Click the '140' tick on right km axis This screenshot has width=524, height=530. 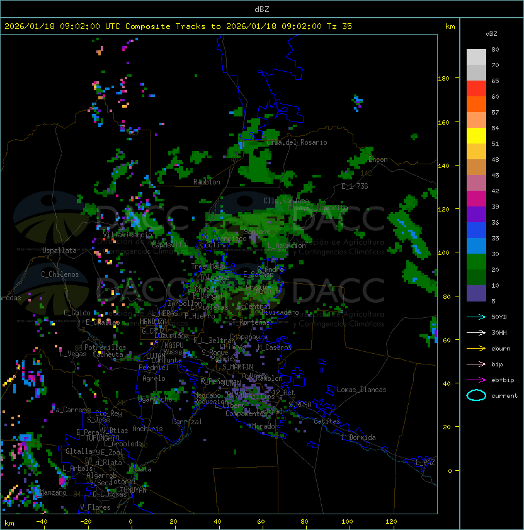(x=443, y=166)
